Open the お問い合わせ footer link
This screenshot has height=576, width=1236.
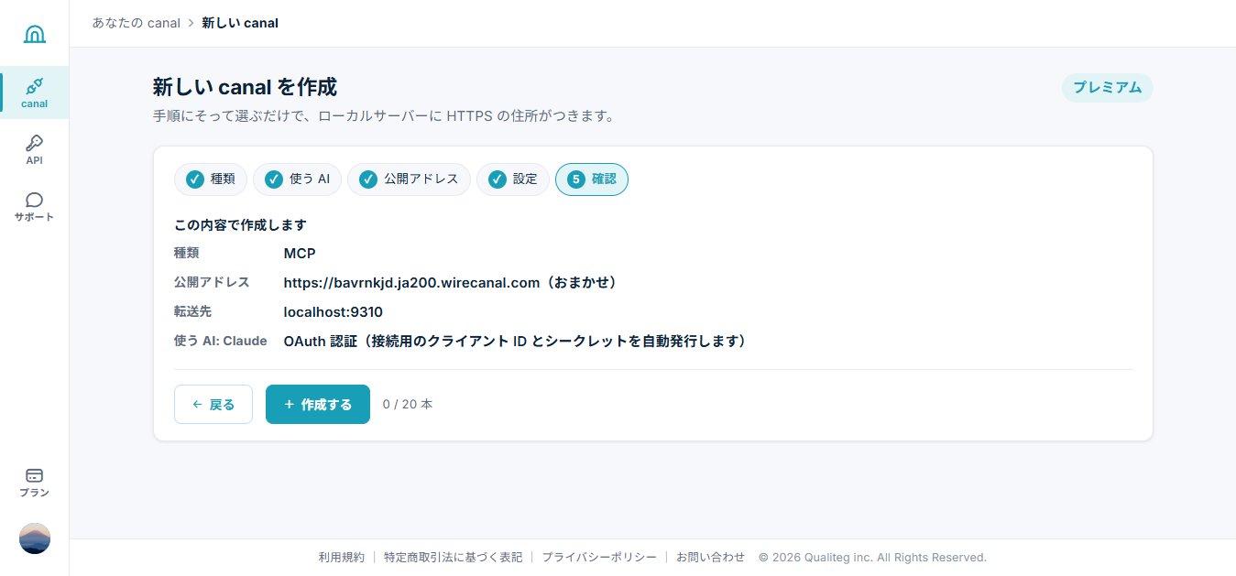(x=711, y=557)
